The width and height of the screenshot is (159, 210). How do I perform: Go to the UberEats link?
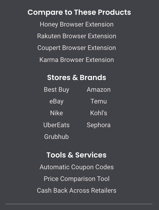click(56, 125)
